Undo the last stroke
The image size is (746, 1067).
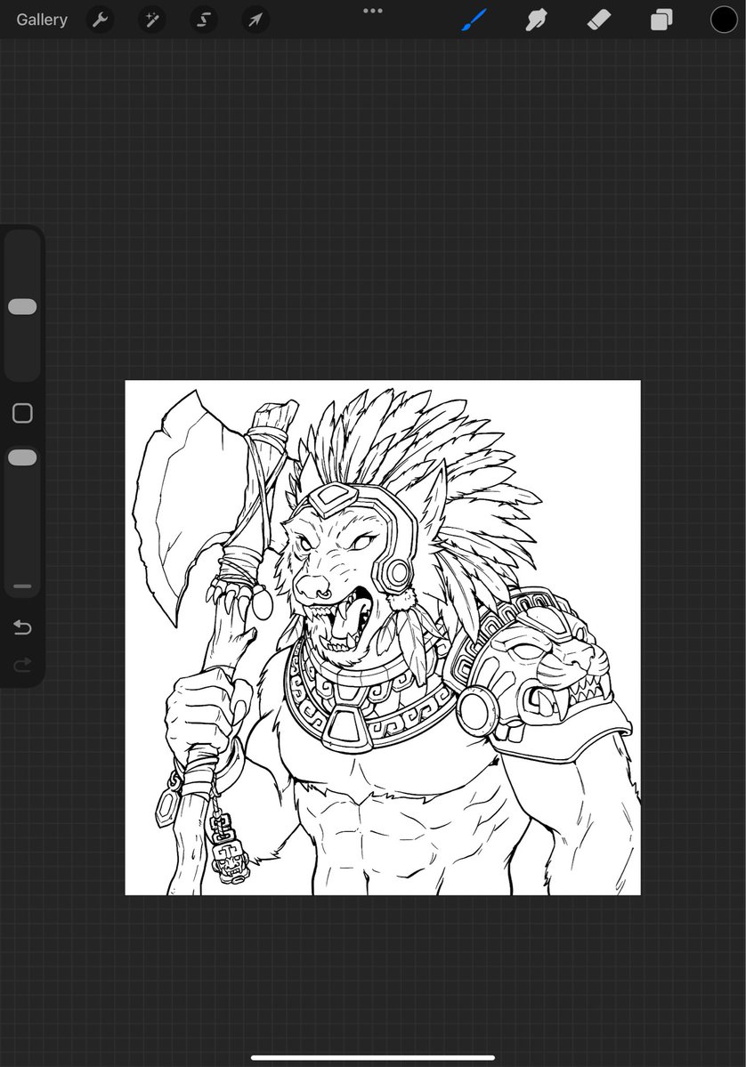coord(22,626)
